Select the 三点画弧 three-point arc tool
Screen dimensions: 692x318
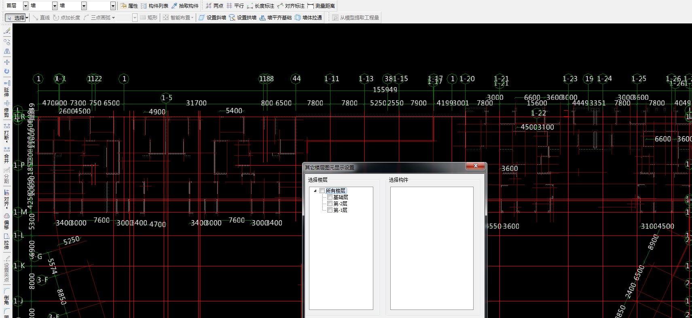[97, 17]
